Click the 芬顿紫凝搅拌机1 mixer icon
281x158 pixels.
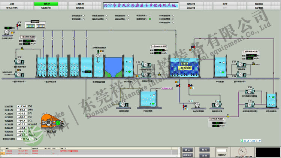(98, 55)
